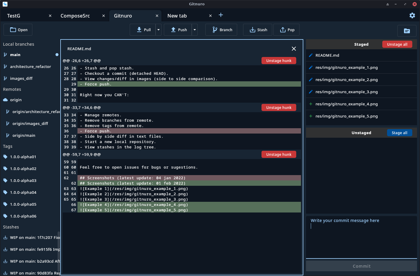Click the sidebar vertical scrollbar
This screenshot has height=276, width=420.
(58, 252)
